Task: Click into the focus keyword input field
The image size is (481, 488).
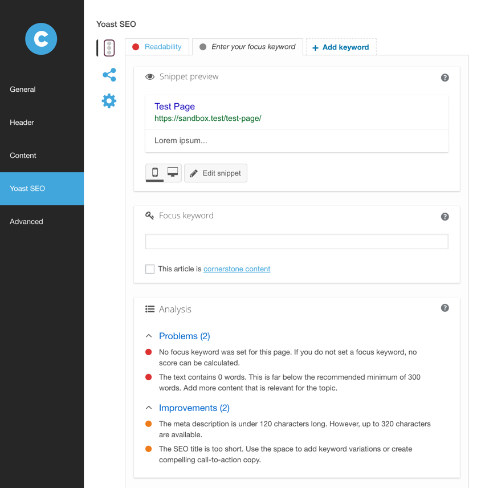Action: click(297, 242)
